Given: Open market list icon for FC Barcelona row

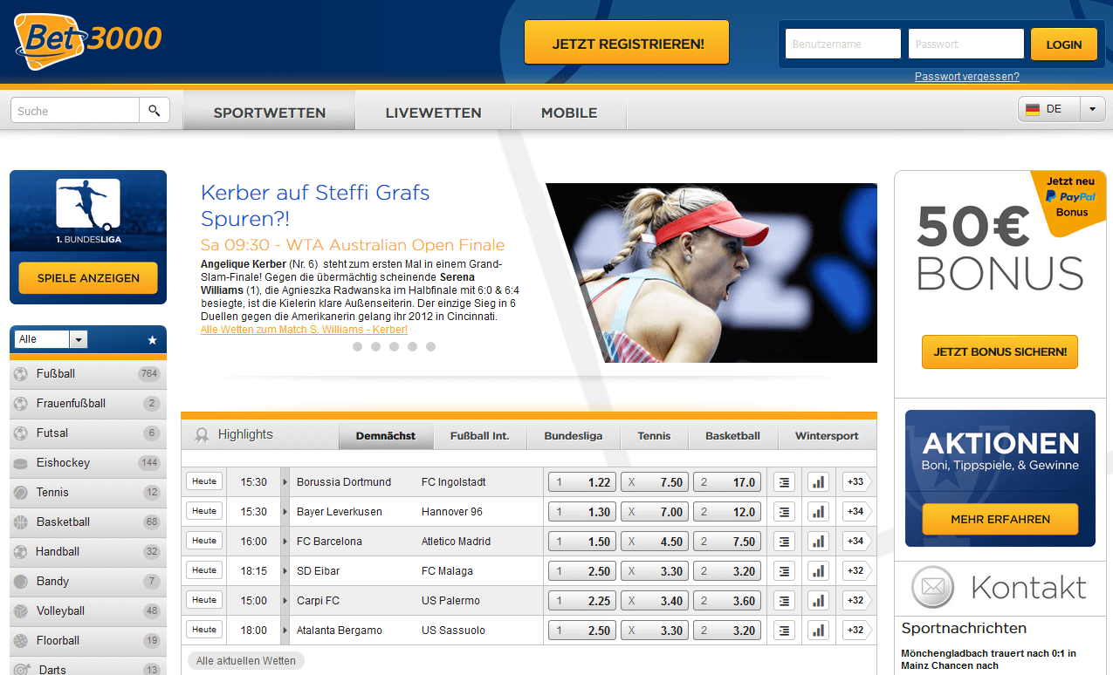Looking at the screenshot, I should tap(784, 541).
